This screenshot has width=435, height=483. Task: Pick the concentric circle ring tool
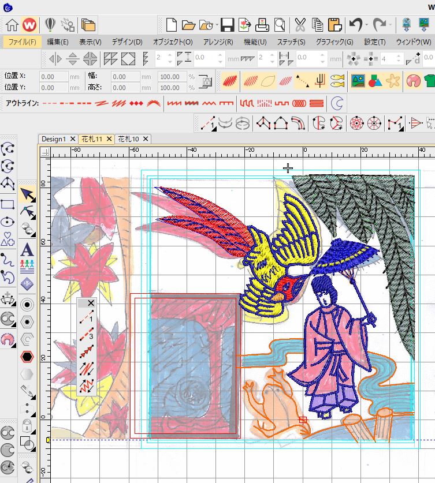27,305
